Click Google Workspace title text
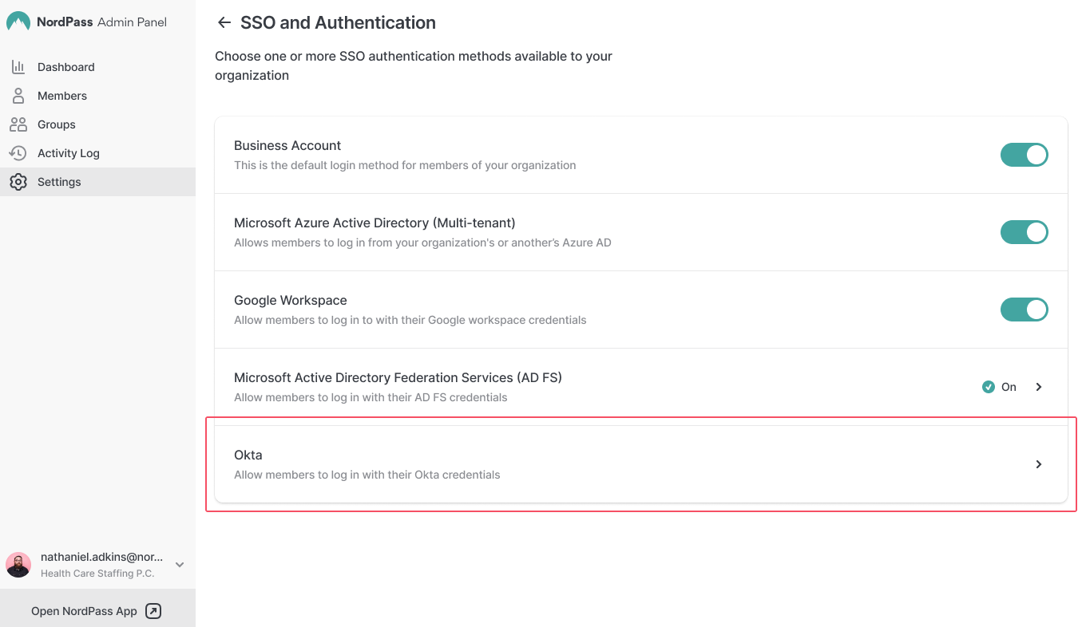1082x627 pixels. pos(291,300)
